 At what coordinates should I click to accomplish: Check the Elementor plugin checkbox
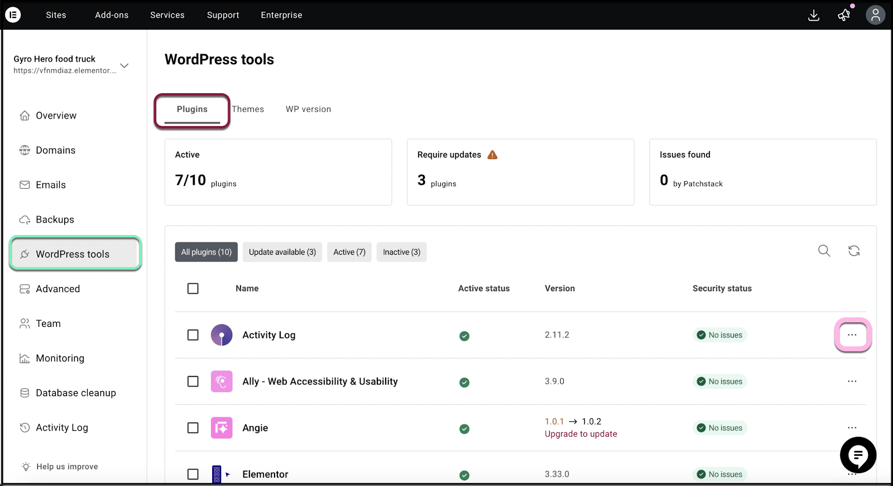pos(193,474)
